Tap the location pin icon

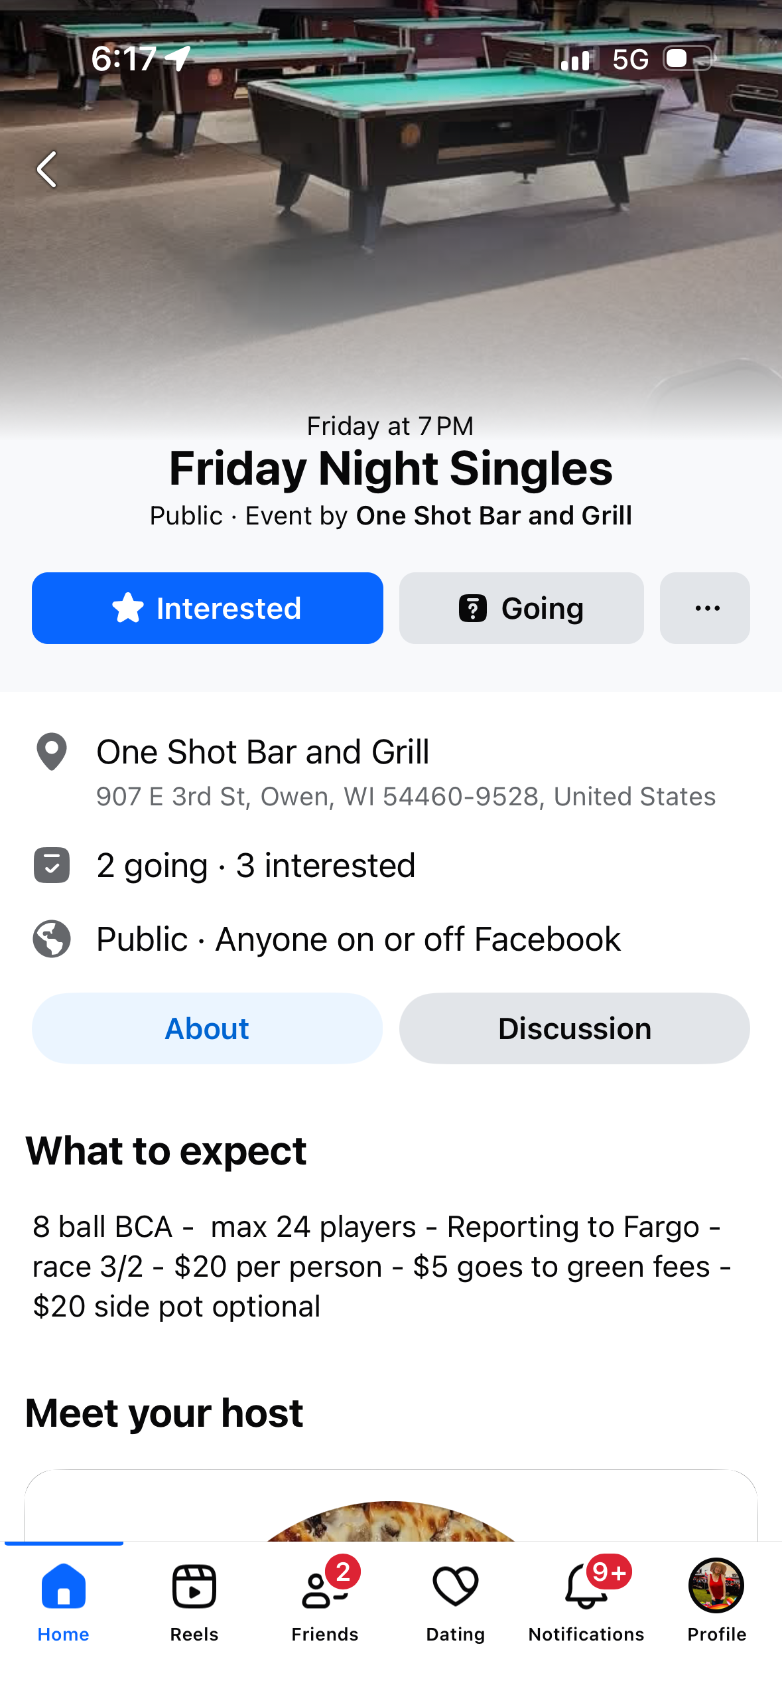point(52,752)
